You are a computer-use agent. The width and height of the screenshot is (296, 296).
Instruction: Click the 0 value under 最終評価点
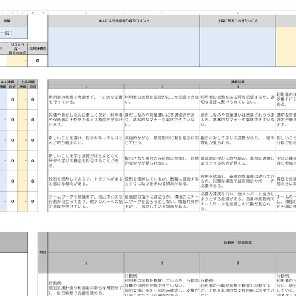point(38,60)
